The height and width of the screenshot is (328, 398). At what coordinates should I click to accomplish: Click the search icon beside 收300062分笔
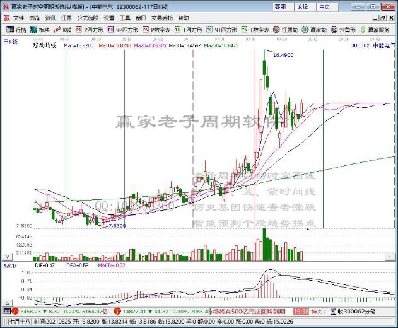pyautogui.click(x=333, y=311)
